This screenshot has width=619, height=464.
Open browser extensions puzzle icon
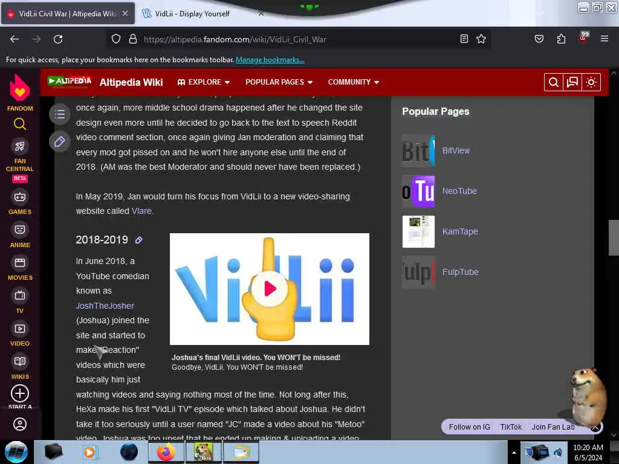coord(561,39)
